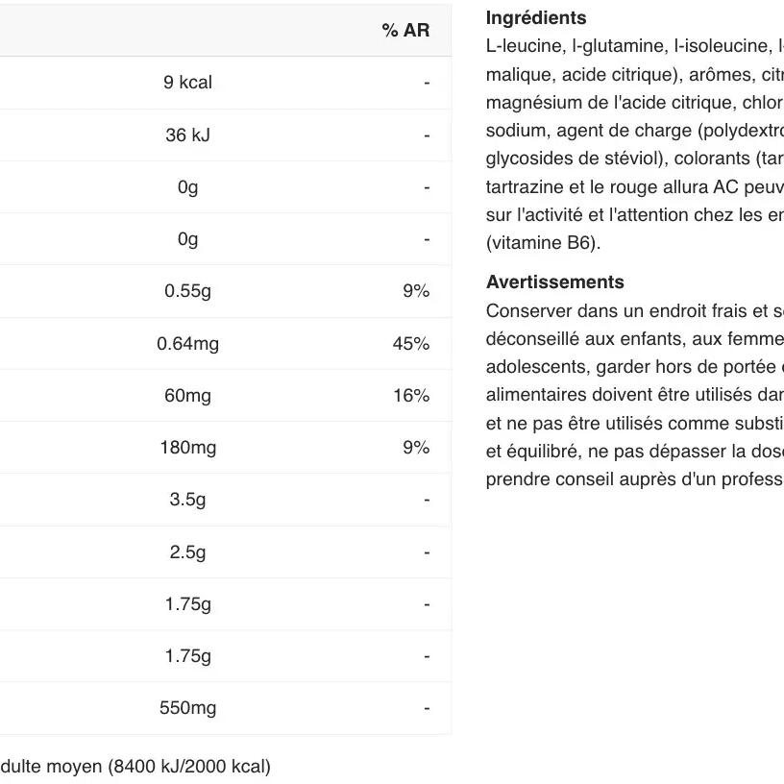Select the "0.55g" value cell
The width and height of the screenshot is (784, 784).
[x=187, y=291]
